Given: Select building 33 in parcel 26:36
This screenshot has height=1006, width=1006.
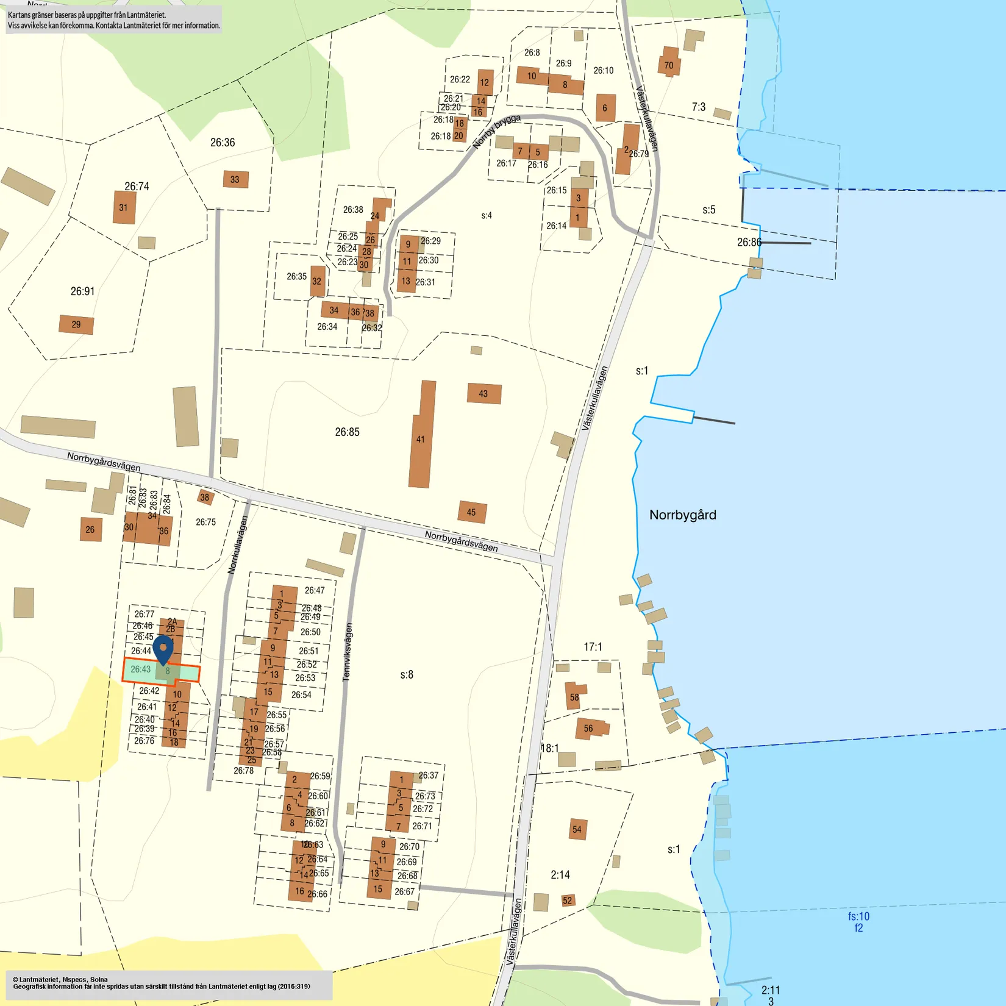Looking at the screenshot, I should [235, 179].
